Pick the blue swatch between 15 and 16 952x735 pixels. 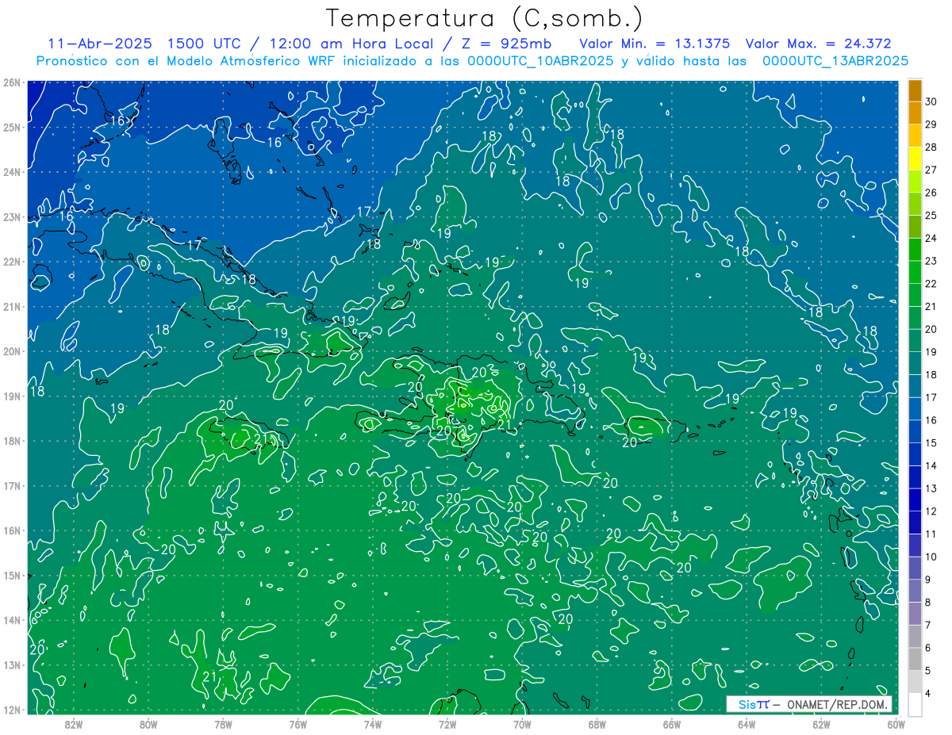(915, 432)
